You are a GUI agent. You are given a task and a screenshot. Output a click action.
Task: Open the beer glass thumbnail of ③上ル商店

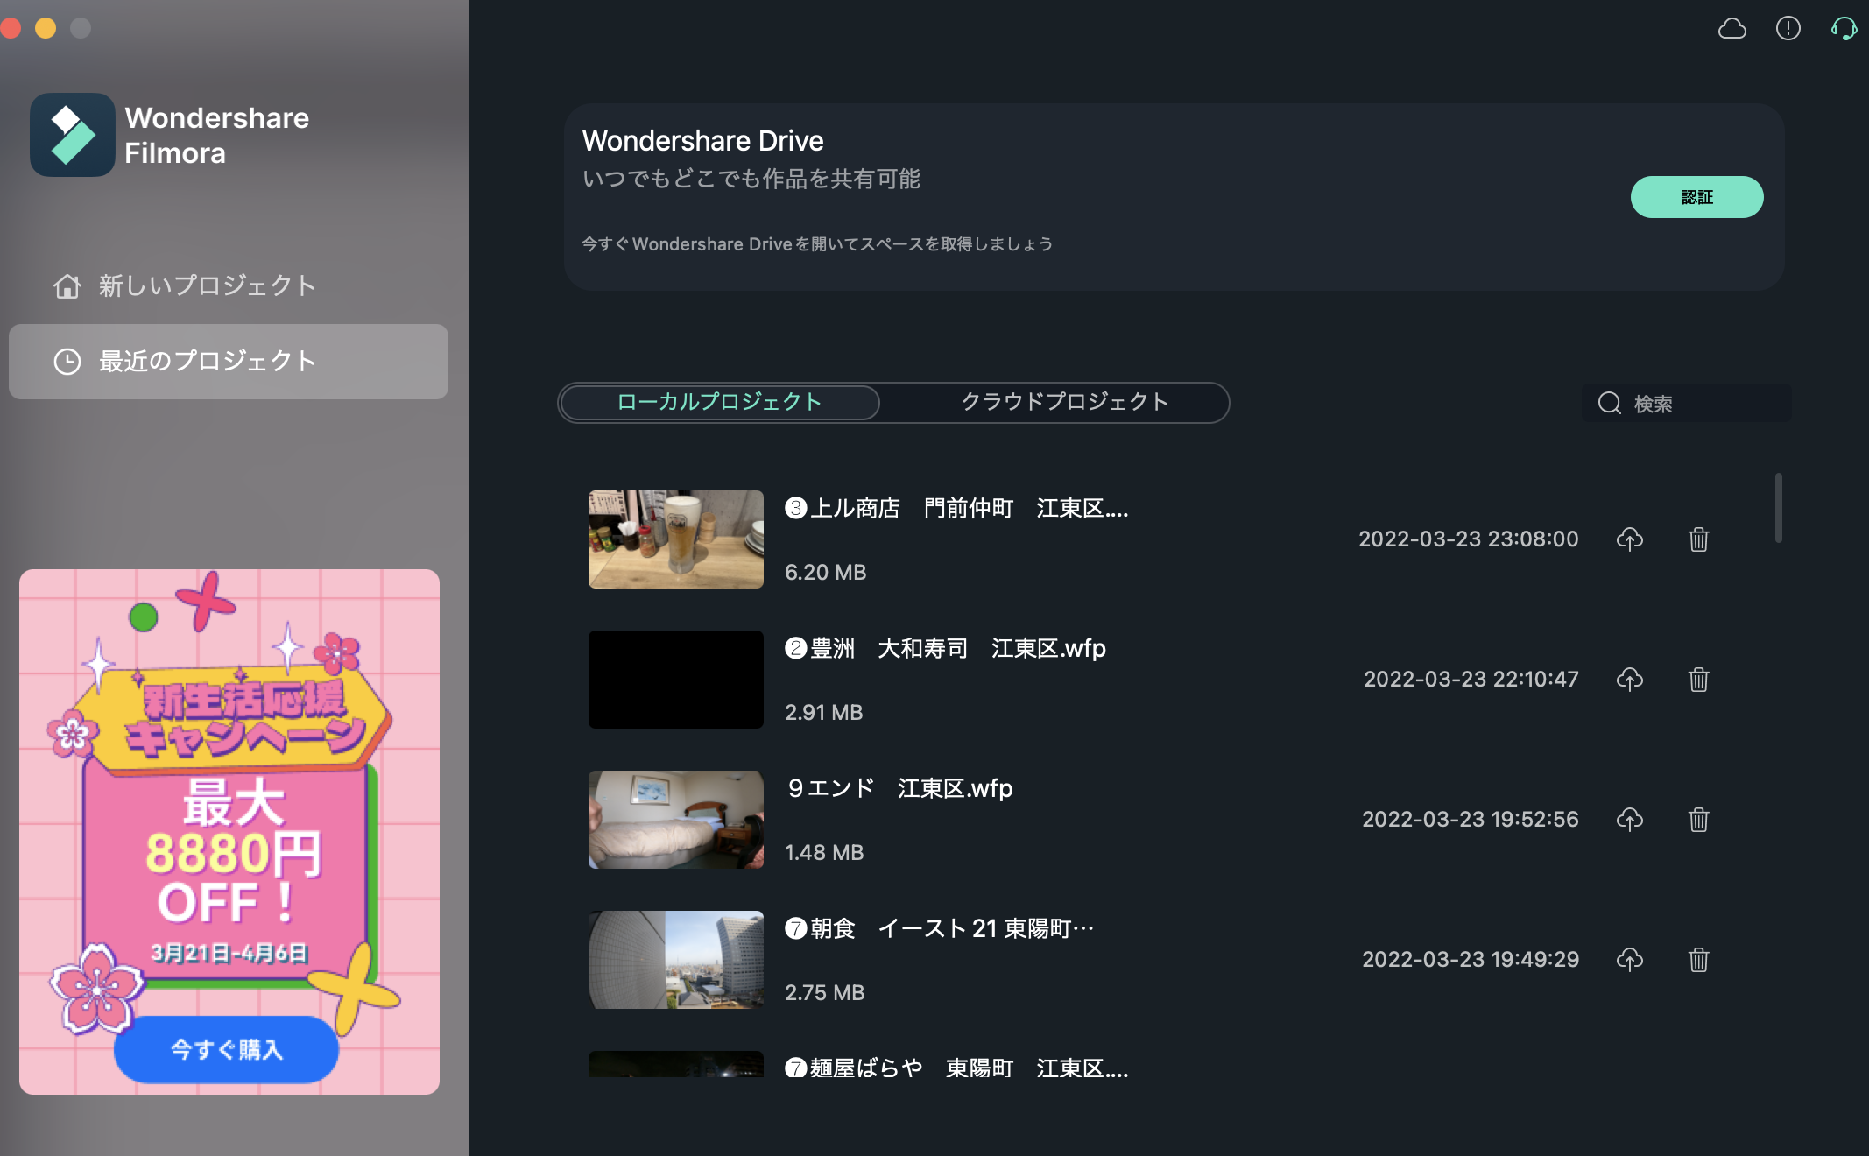click(676, 539)
